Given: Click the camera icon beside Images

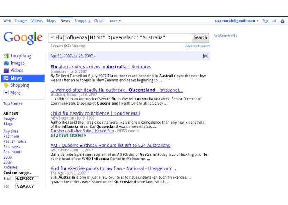Looking at the screenshot, I should click(x=6, y=63).
